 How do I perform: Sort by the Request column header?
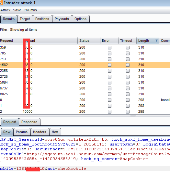pyautogui.click(x=10, y=41)
